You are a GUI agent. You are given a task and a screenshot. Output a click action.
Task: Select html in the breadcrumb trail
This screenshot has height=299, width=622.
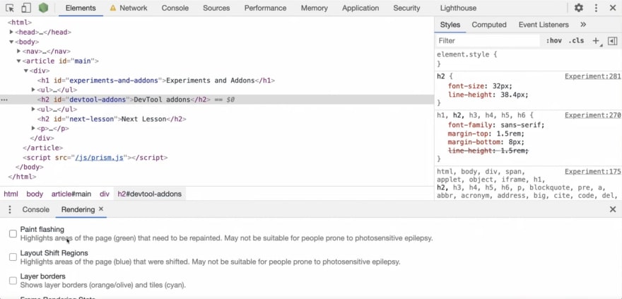(x=11, y=194)
